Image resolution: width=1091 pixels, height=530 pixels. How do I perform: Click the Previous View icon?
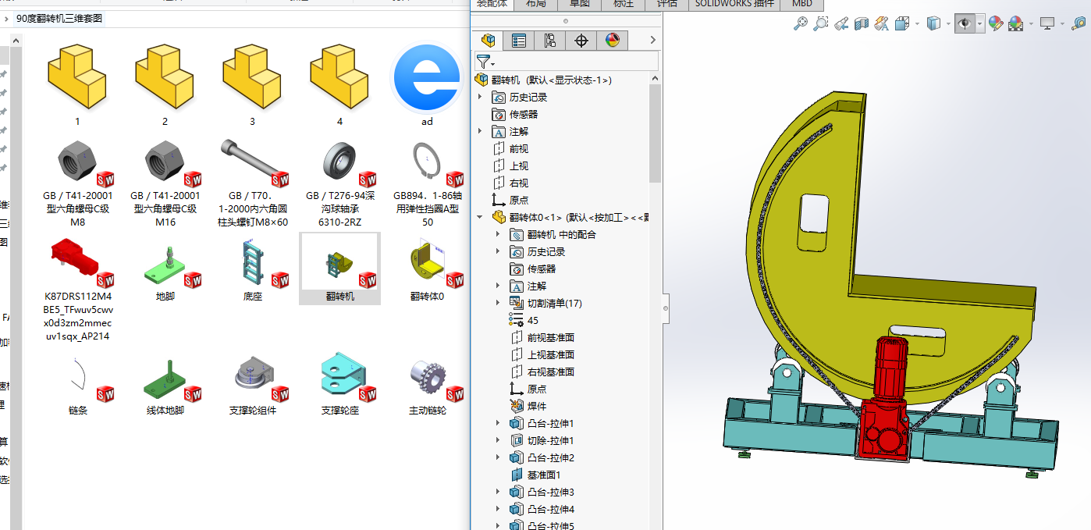tap(840, 24)
